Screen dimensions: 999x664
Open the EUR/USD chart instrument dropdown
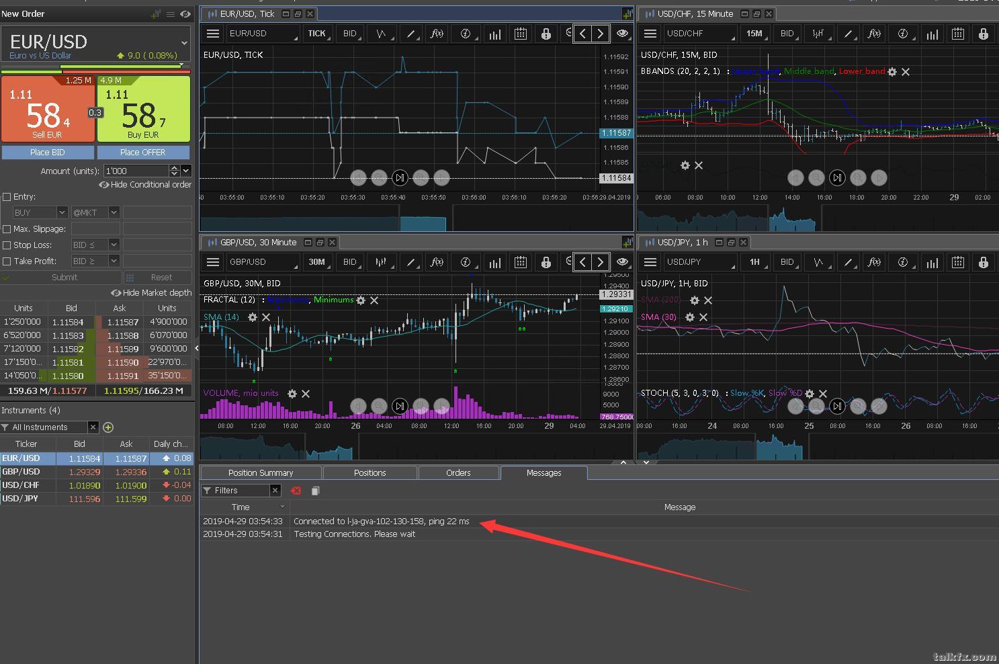coord(262,34)
